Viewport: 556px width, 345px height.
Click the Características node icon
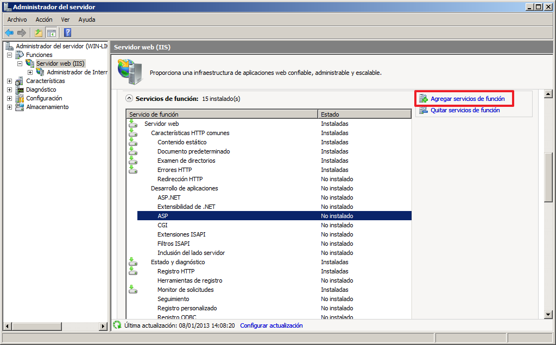point(20,81)
